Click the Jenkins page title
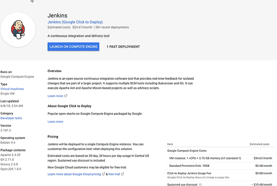Image resolution: width=277 pixels, height=186 pixels. 57,15
